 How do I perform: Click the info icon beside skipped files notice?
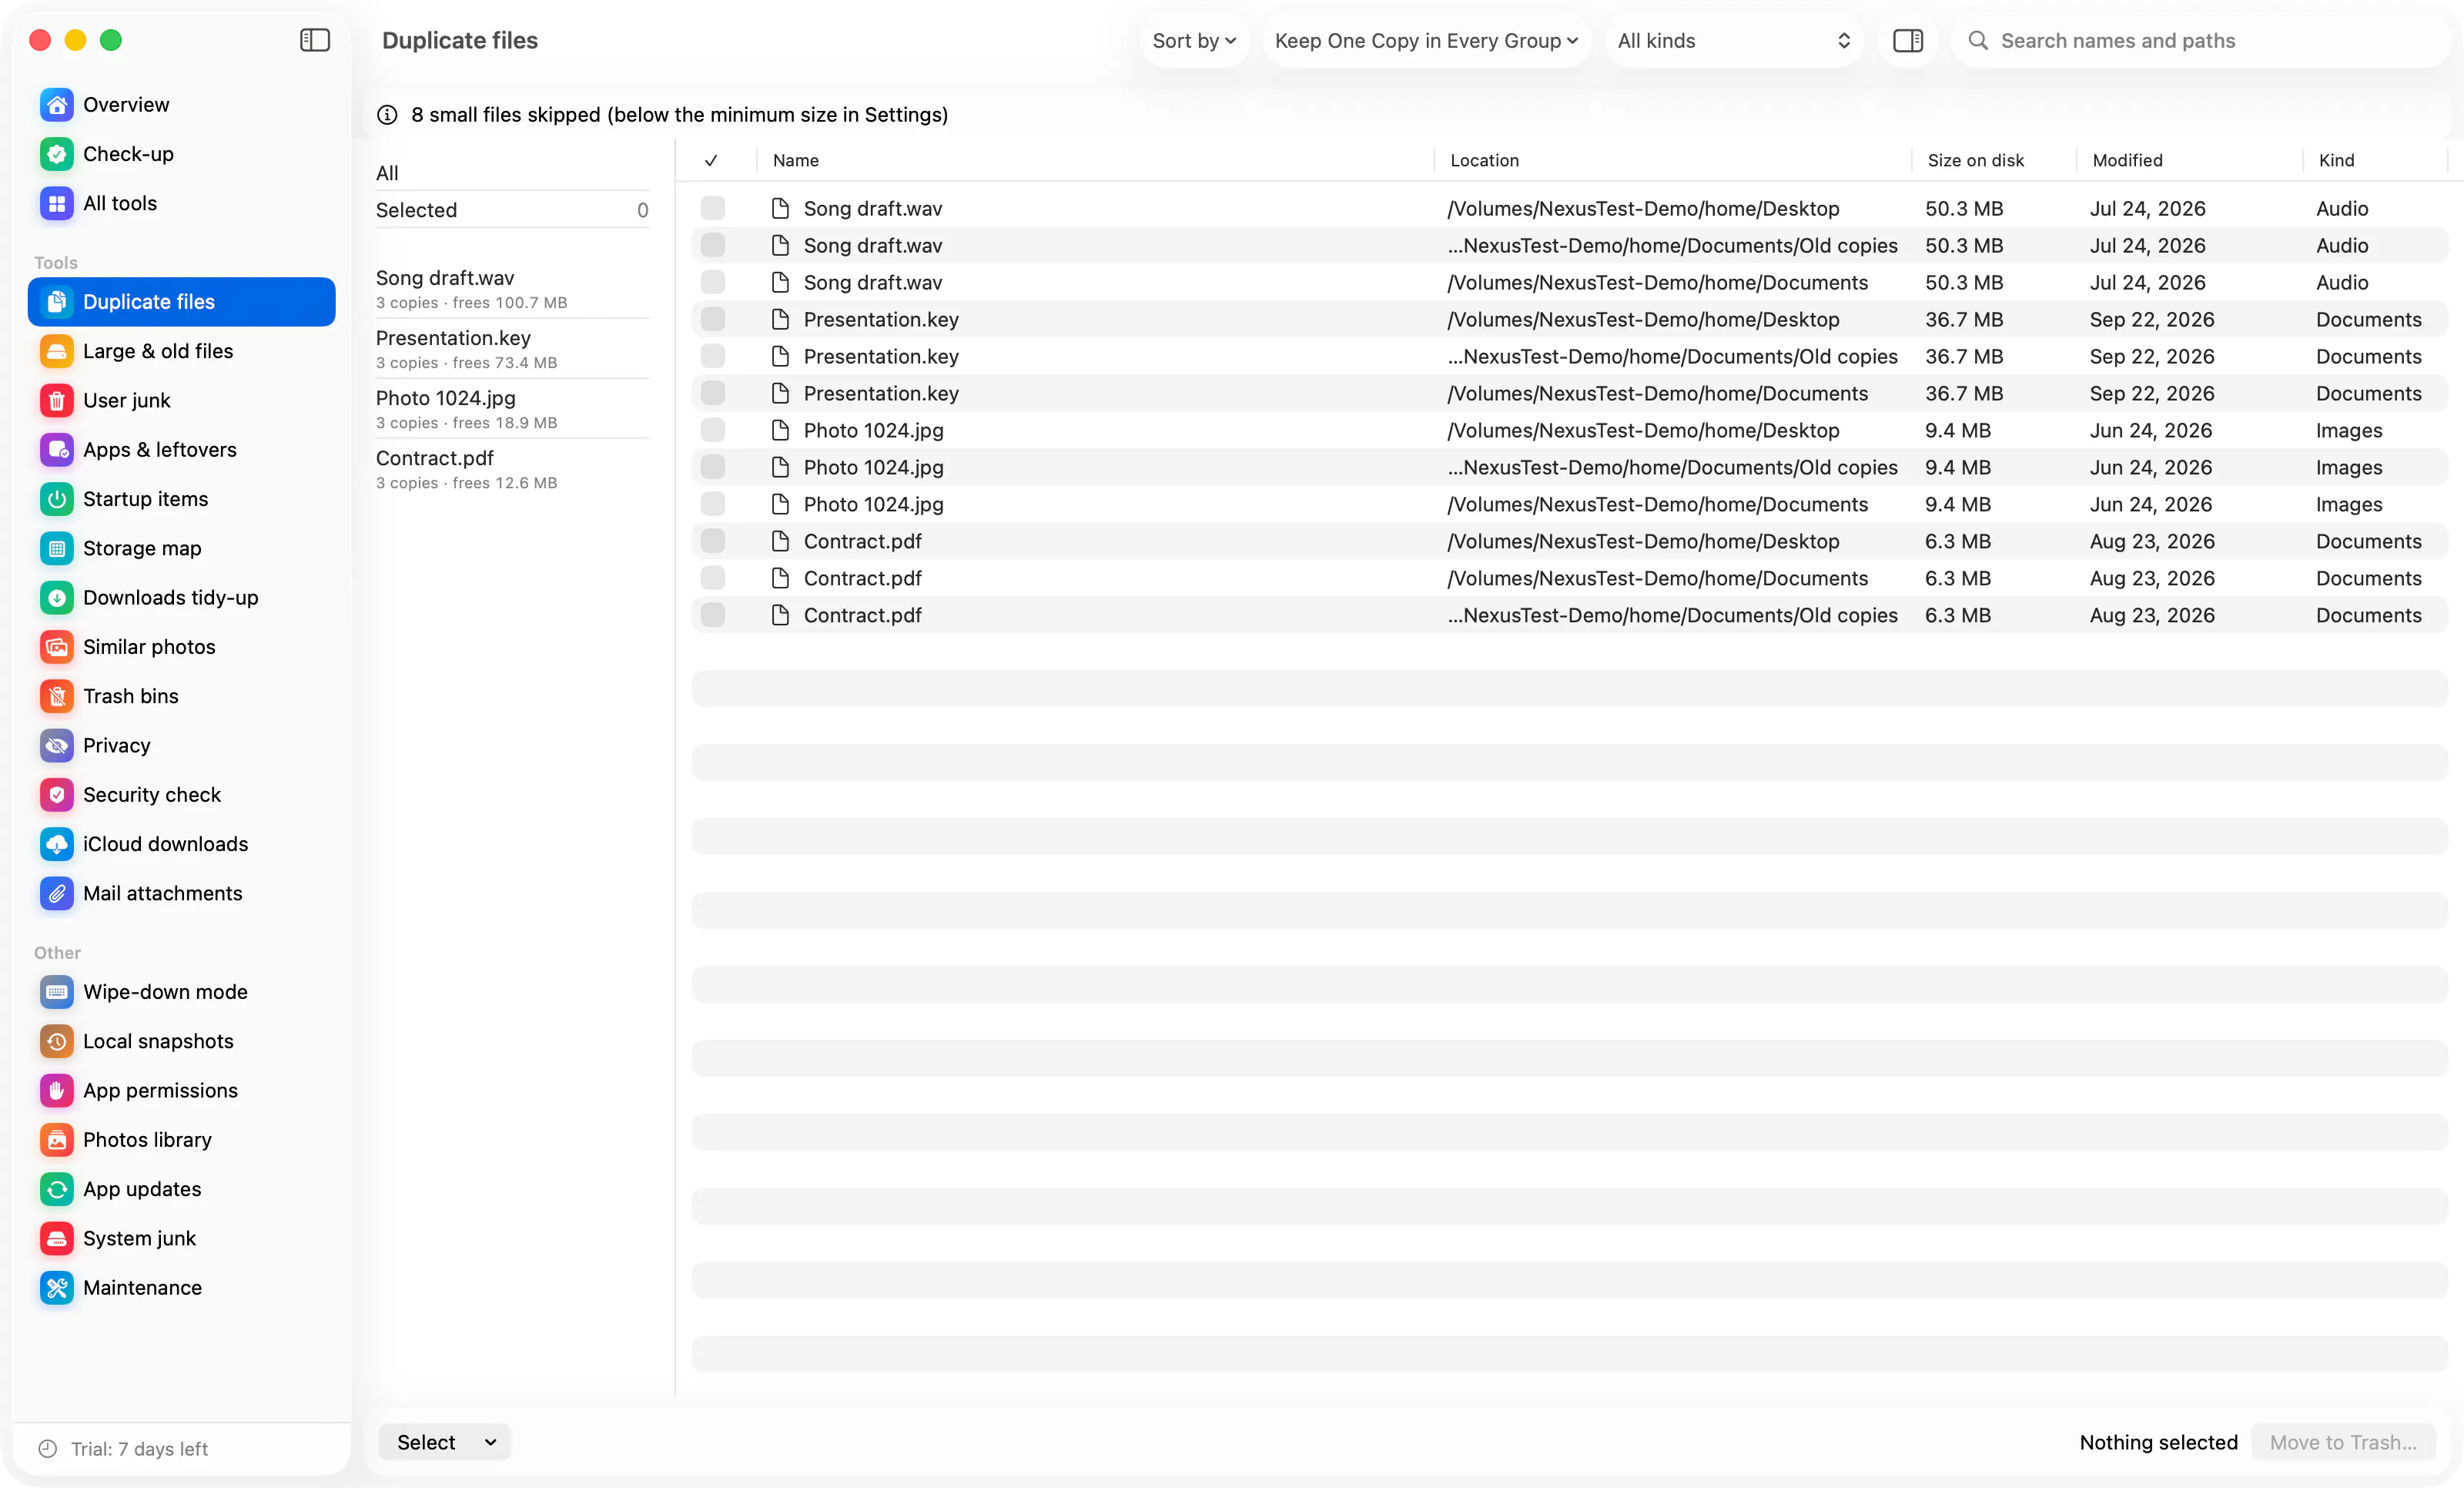click(x=387, y=115)
